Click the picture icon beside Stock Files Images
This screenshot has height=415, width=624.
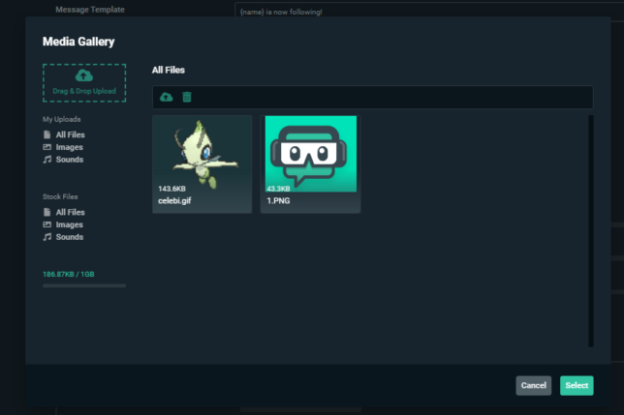[x=47, y=224]
